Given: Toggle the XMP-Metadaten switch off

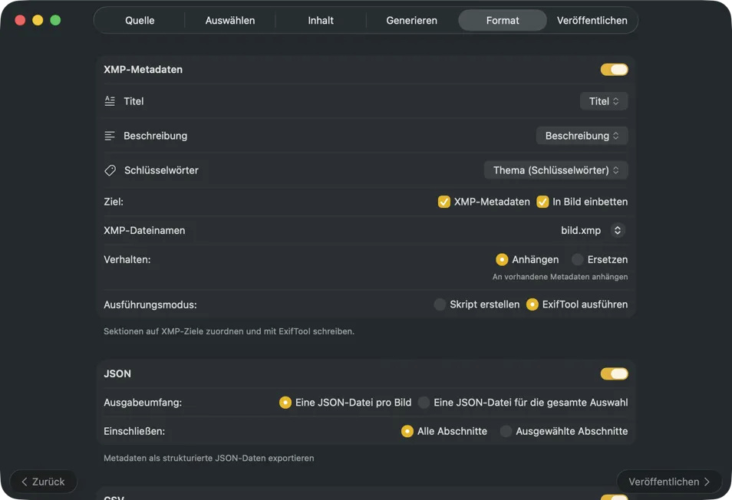Looking at the screenshot, I should coord(614,70).
